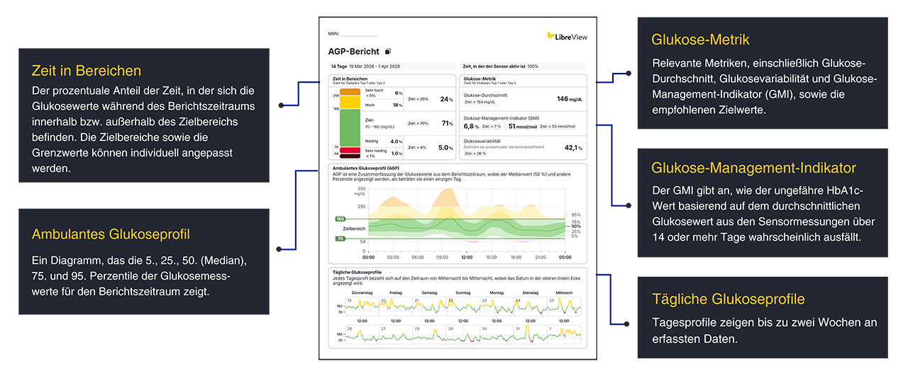
Task: Click the 'Ziel: < 53 mmol/mol' badge
Action: point(558,127)
